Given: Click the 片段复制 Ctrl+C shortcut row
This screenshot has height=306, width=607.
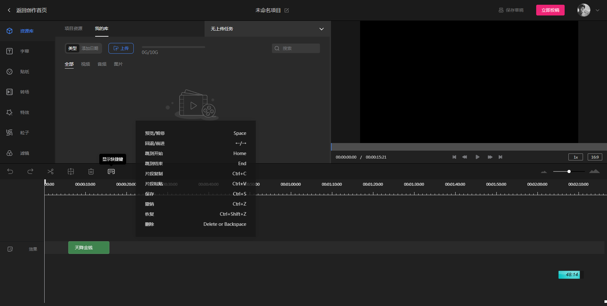Looking at the screenshot, I should pyautogui.click(x=196, y=174).
